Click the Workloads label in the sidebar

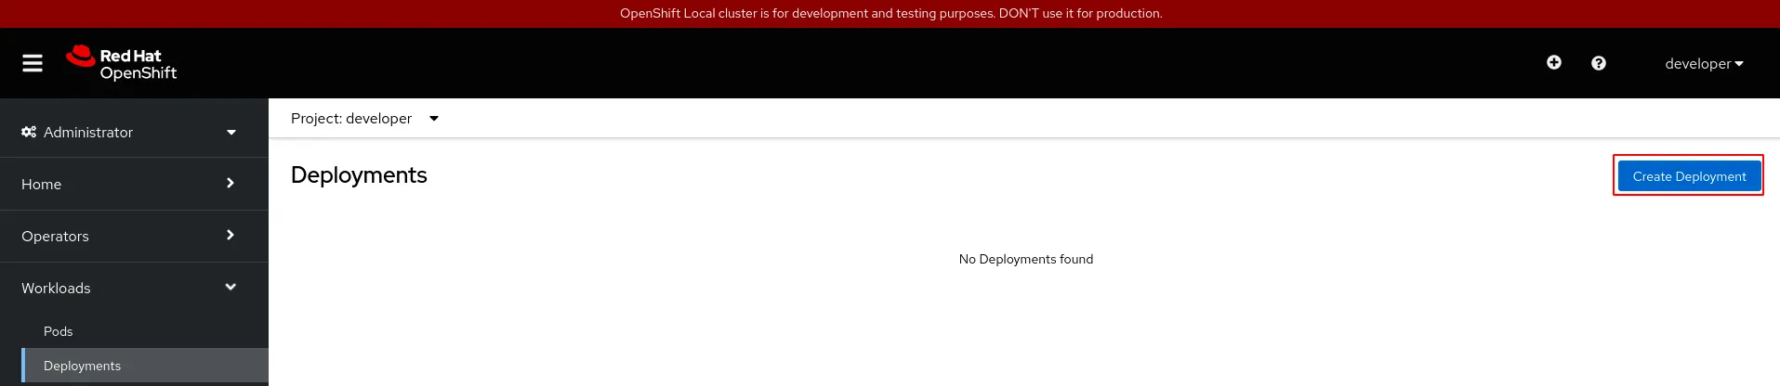[57, 288]
